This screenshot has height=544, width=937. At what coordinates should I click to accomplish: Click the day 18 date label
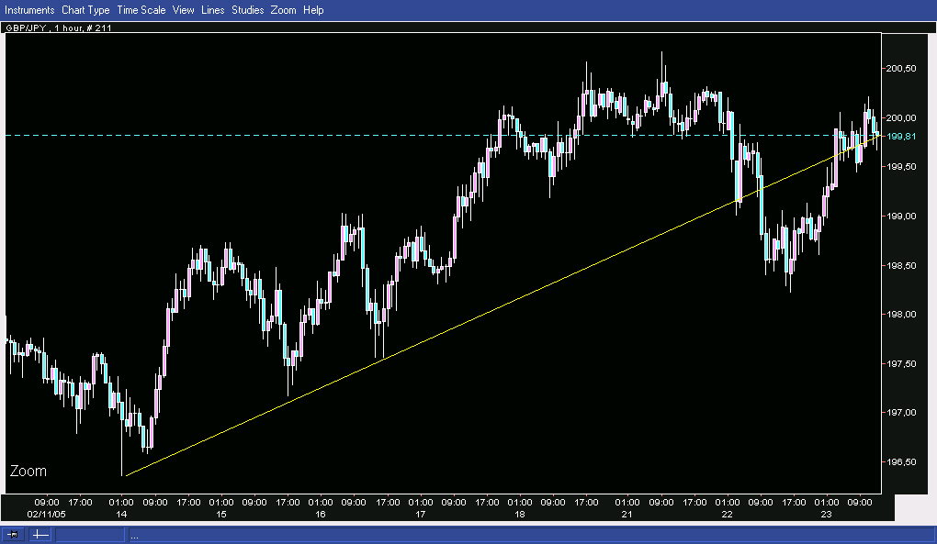coord(519,514)
